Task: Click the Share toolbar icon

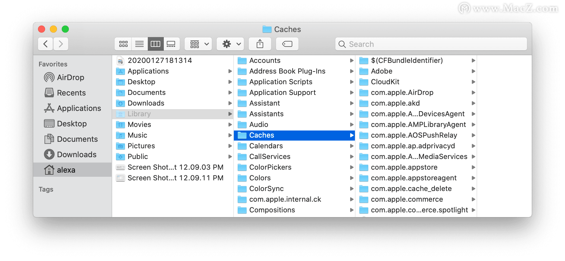Action: (260, 44)
